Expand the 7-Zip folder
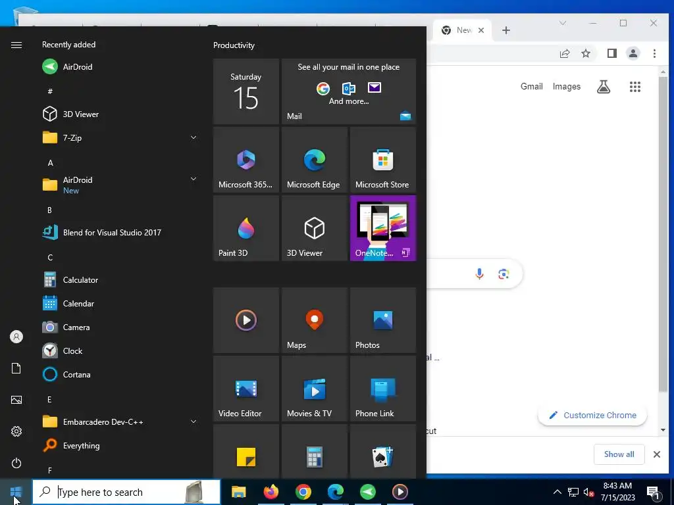 click(120, 138)
